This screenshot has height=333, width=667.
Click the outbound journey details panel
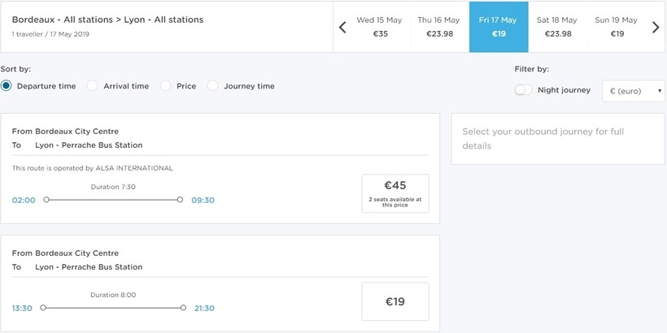(x=557, y=139)
